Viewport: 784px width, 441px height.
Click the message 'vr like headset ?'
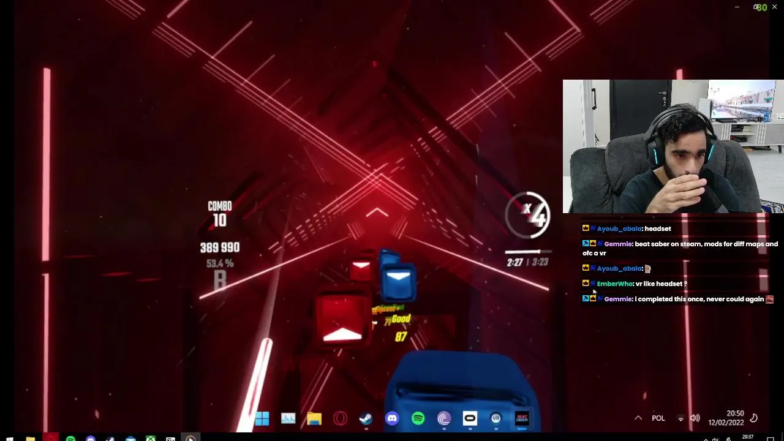[661, 284]
